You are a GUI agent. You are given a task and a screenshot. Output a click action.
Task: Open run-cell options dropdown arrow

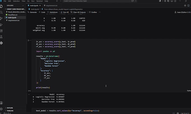pos(31,40)
